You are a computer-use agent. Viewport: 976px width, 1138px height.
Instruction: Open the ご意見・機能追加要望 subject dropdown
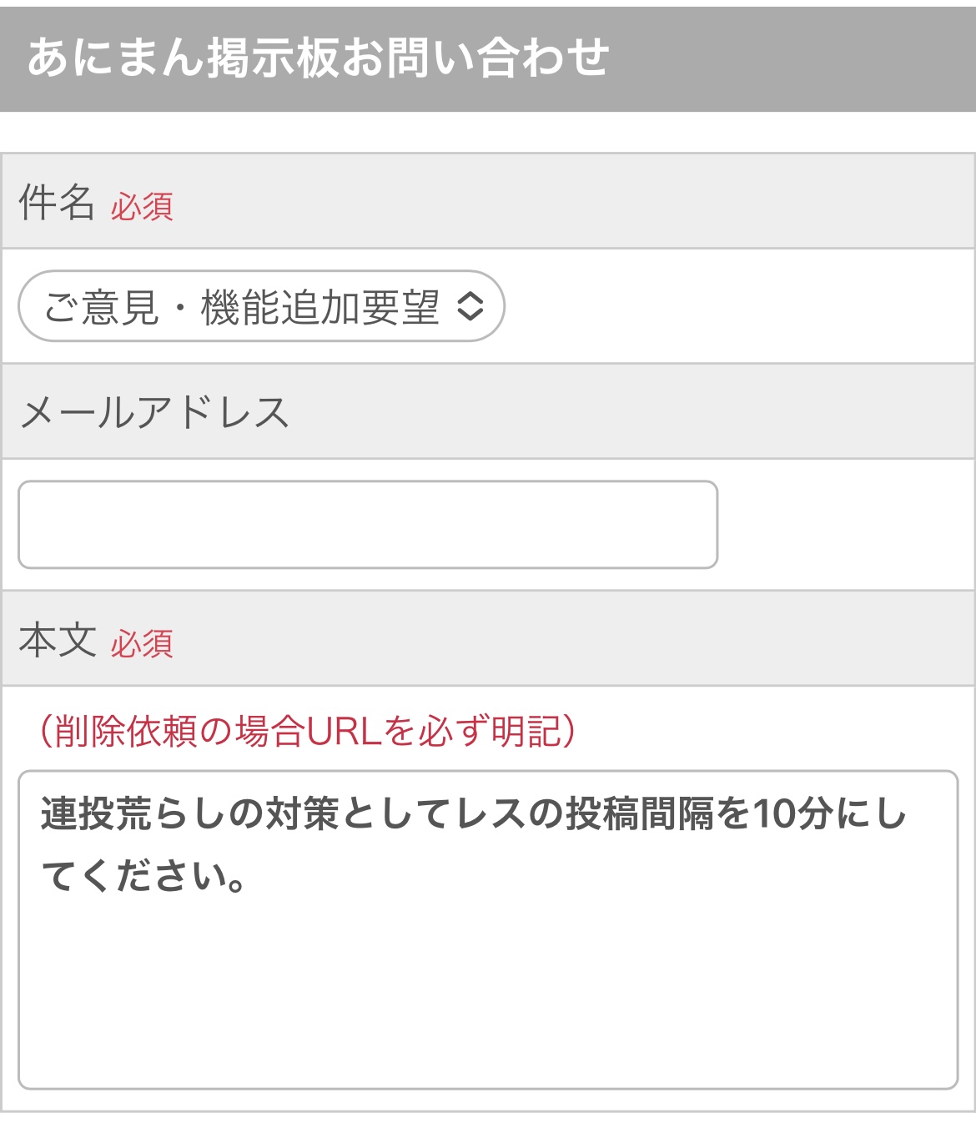(x=260, y=306)
